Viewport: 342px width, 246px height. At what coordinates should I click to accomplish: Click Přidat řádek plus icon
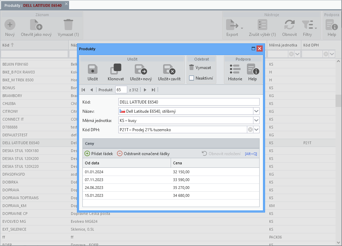point(87,154)
